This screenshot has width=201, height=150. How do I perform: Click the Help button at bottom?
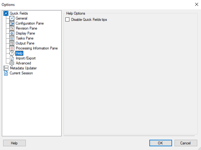point(14,143)
